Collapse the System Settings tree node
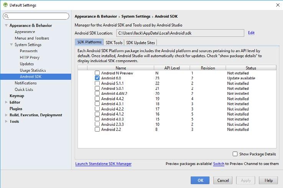Screen dimensions: 283x188 coord(11,45)
